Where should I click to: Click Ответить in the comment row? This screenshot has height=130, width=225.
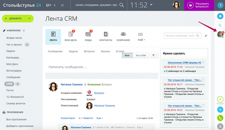(x=130, y=127)
